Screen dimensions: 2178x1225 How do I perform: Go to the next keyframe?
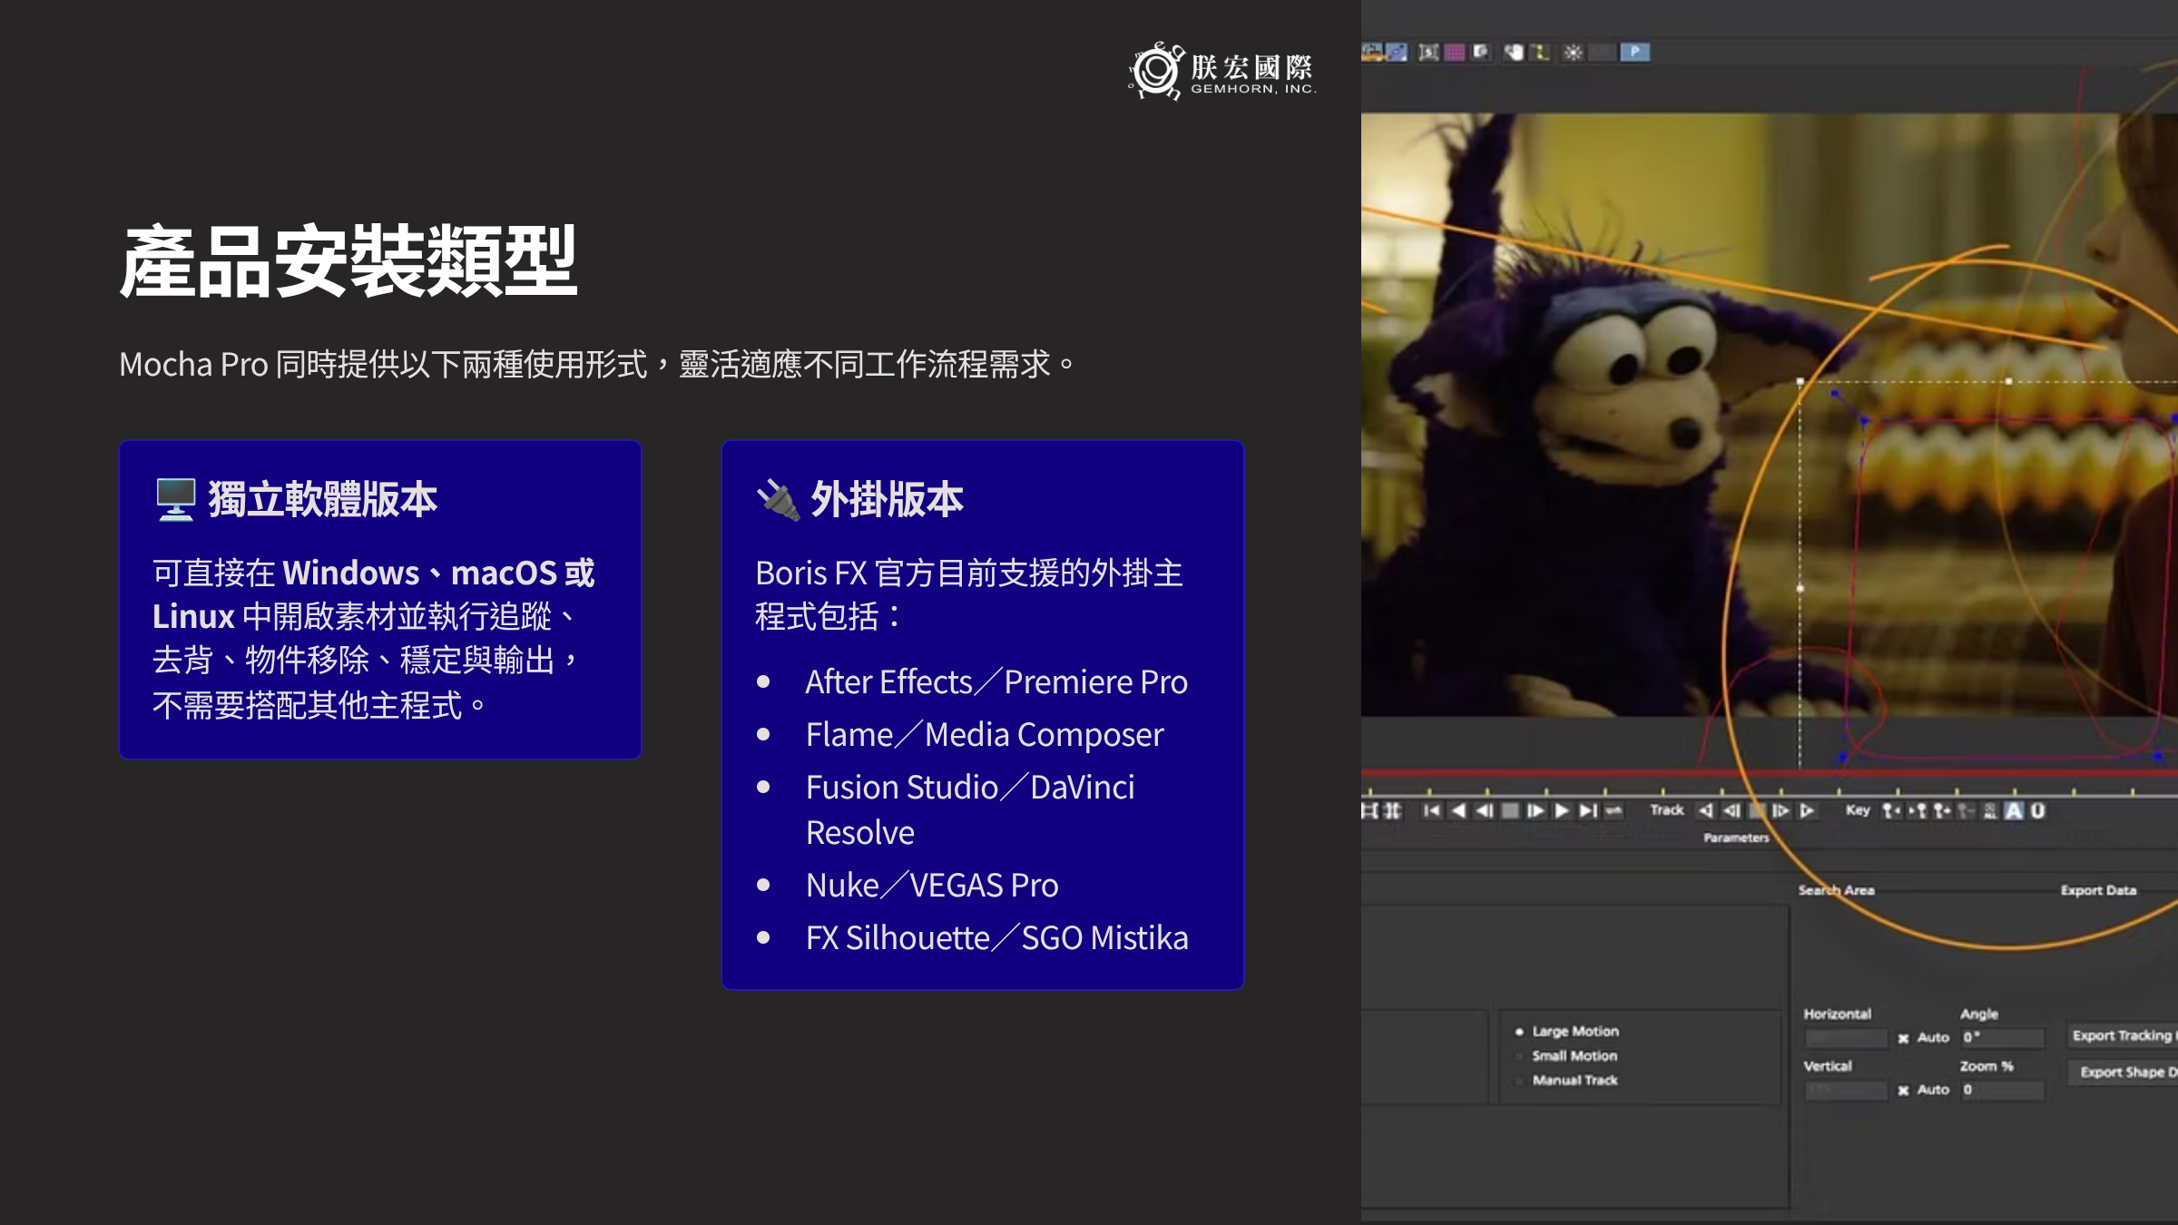coord(1917,810)
